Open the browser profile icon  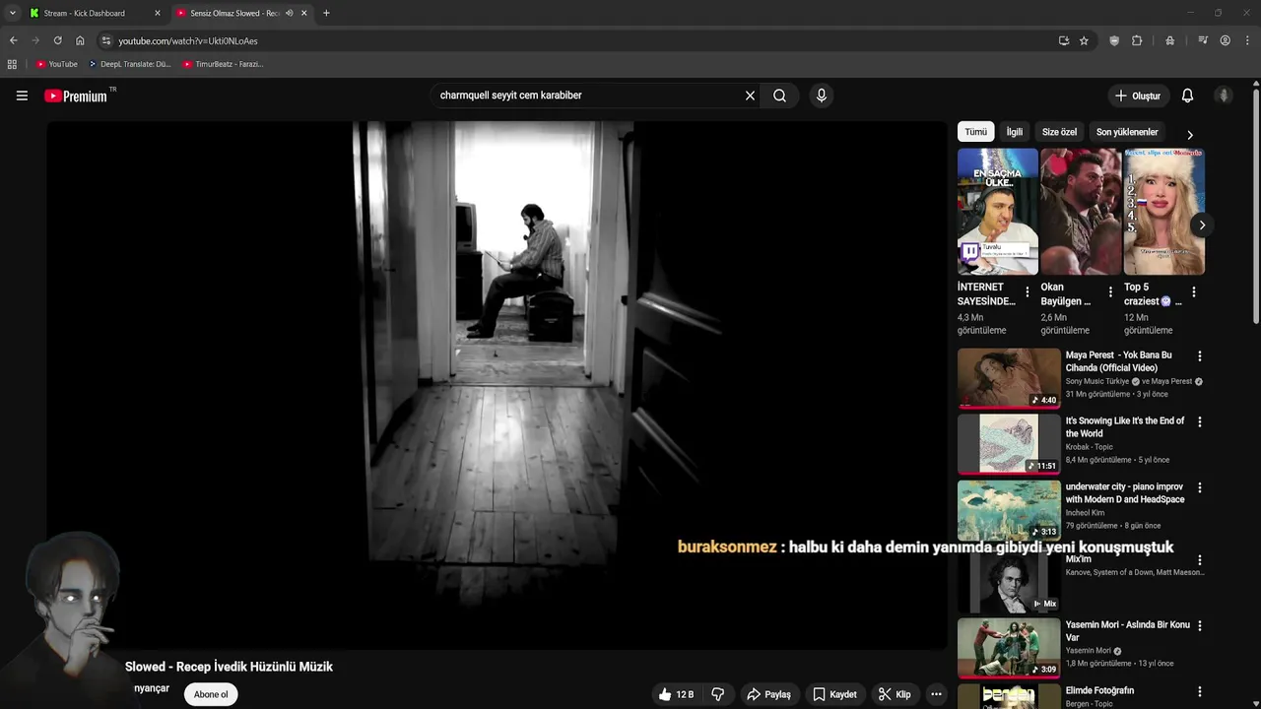pyautogui.click(x=1225, y=40)
